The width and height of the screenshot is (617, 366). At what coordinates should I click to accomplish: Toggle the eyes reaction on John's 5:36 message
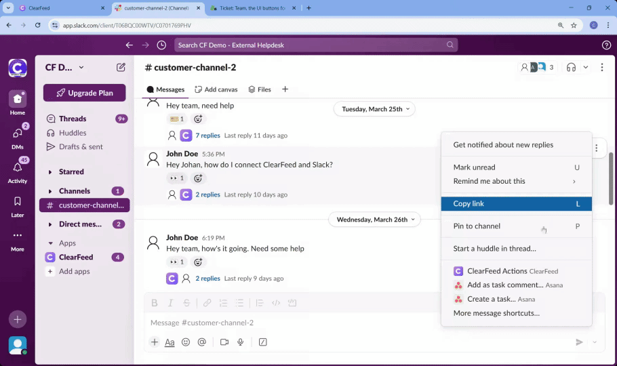click(177, 178)
